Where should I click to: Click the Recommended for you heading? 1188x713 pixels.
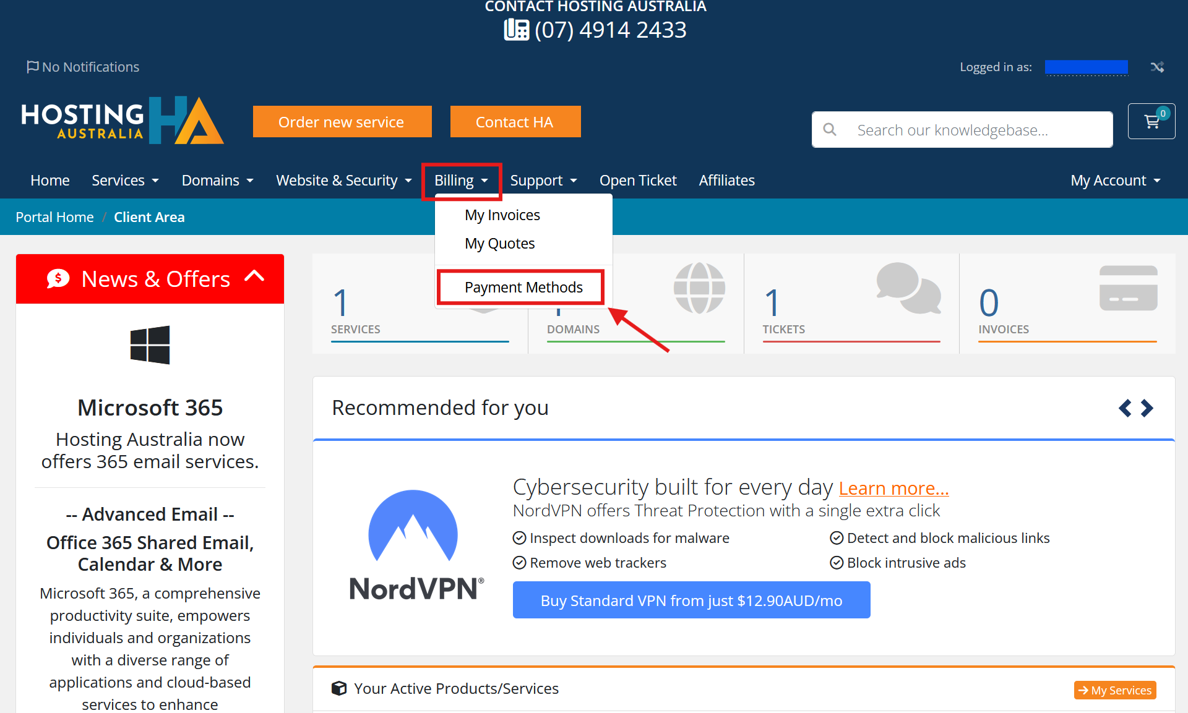[x=441, y=408]
